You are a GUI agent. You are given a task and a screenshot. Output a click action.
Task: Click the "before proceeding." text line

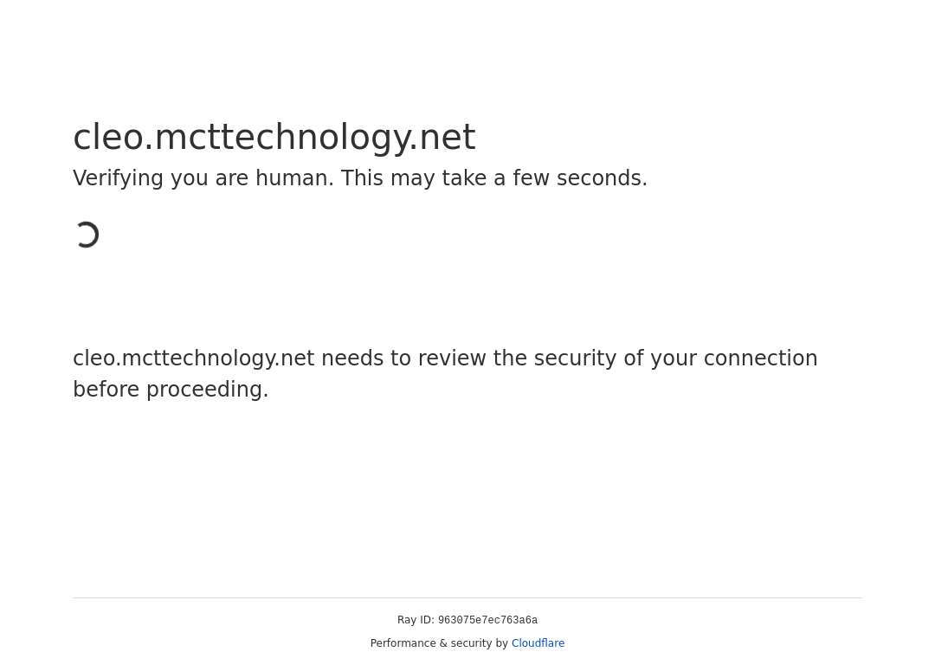(x=171, y=390)
